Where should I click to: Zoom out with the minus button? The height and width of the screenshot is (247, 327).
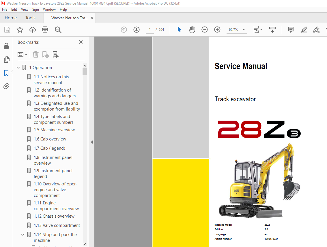click(x=205, y=30)
